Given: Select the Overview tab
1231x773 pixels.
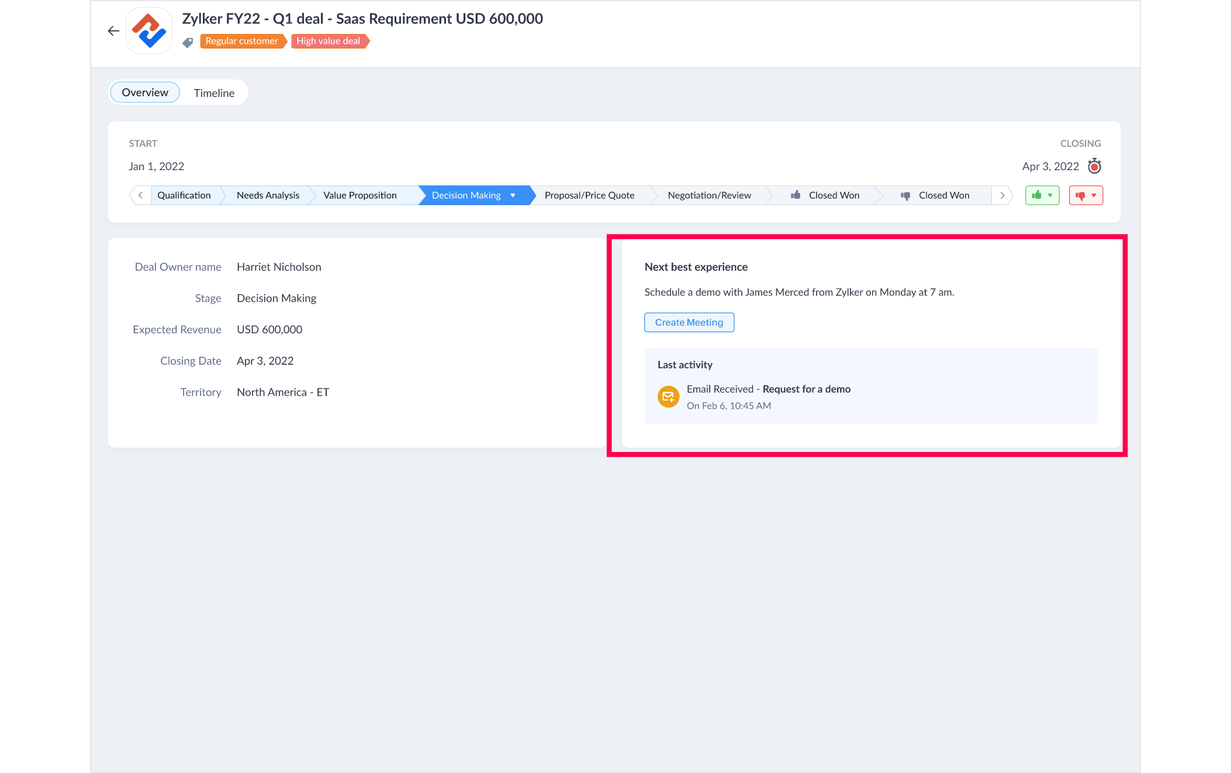Looking at the screenshot, I should (x=145, y=92).
